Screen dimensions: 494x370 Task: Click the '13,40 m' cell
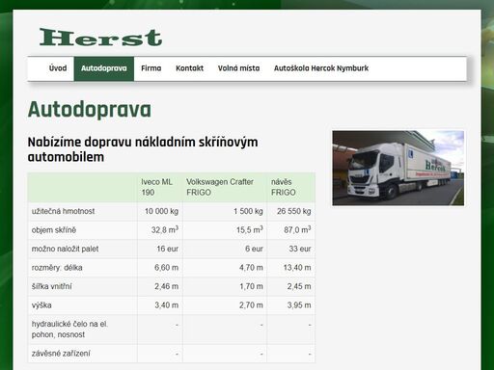tap(291, 268)
